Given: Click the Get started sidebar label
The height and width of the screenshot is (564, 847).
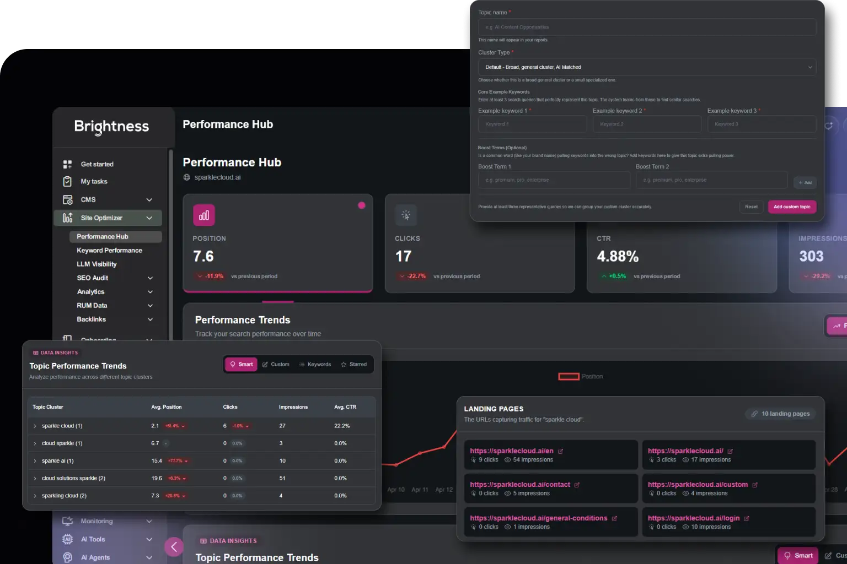Looking at the screenshot, I should pyautogui.click(x=97, y=164).
